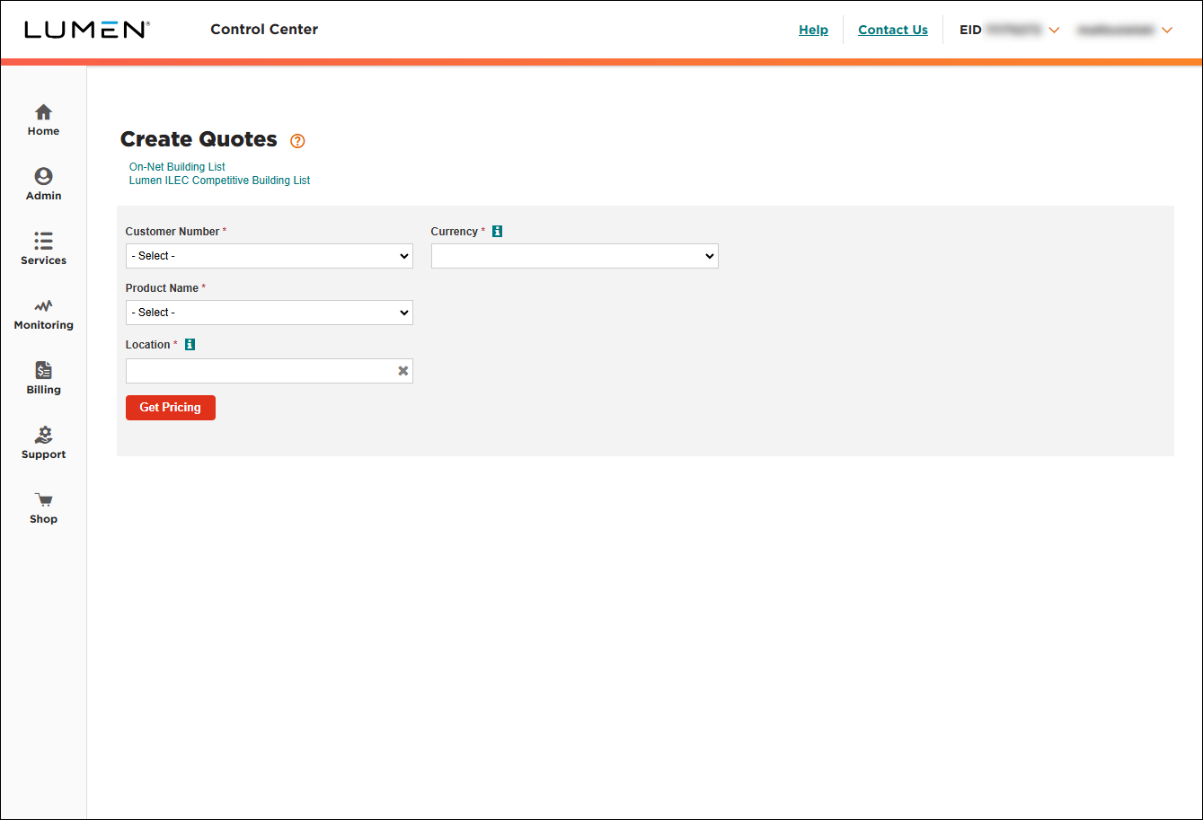
Task: Expand the user profile chevron
Action: (1167, 31)
